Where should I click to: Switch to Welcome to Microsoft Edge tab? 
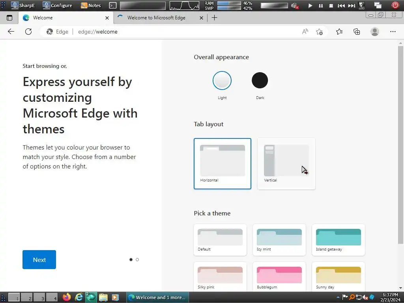tap(160, 18)
